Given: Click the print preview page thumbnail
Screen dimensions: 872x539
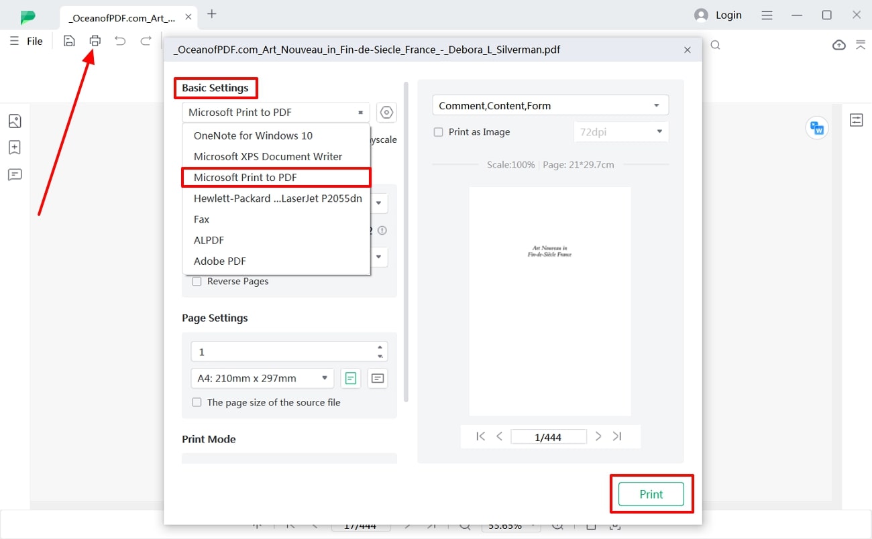Looking at the screenshot, I should coord(550,301).
